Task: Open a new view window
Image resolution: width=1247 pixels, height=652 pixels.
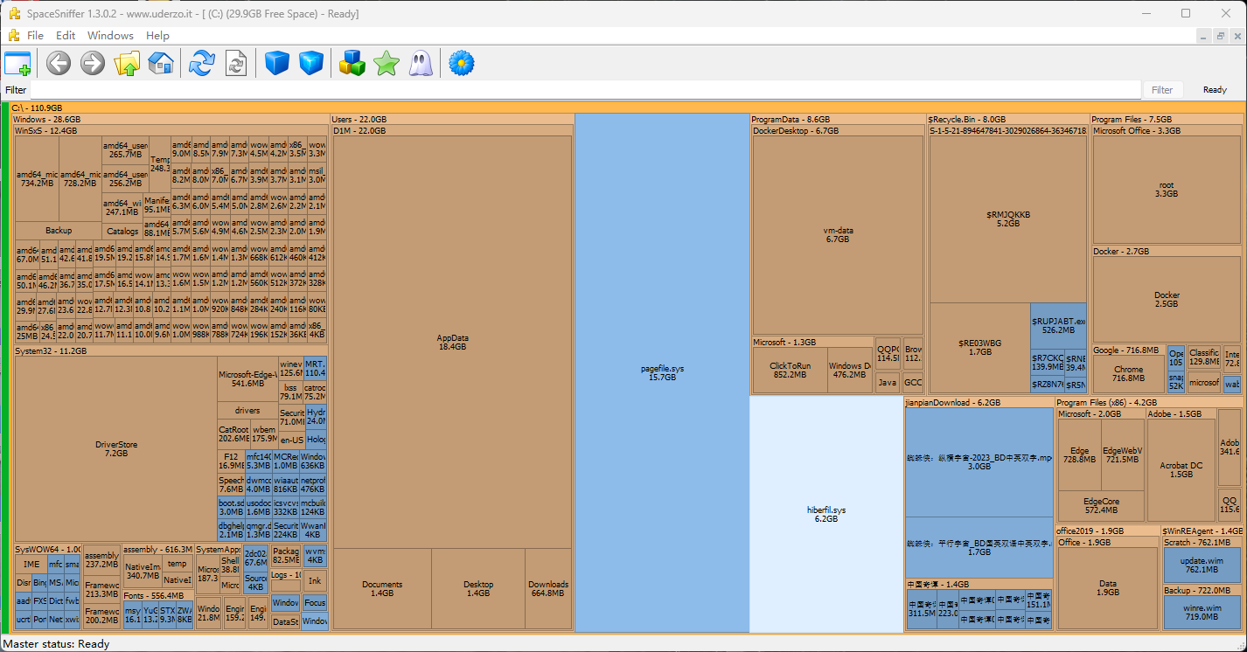Action: tap(17, 64)
